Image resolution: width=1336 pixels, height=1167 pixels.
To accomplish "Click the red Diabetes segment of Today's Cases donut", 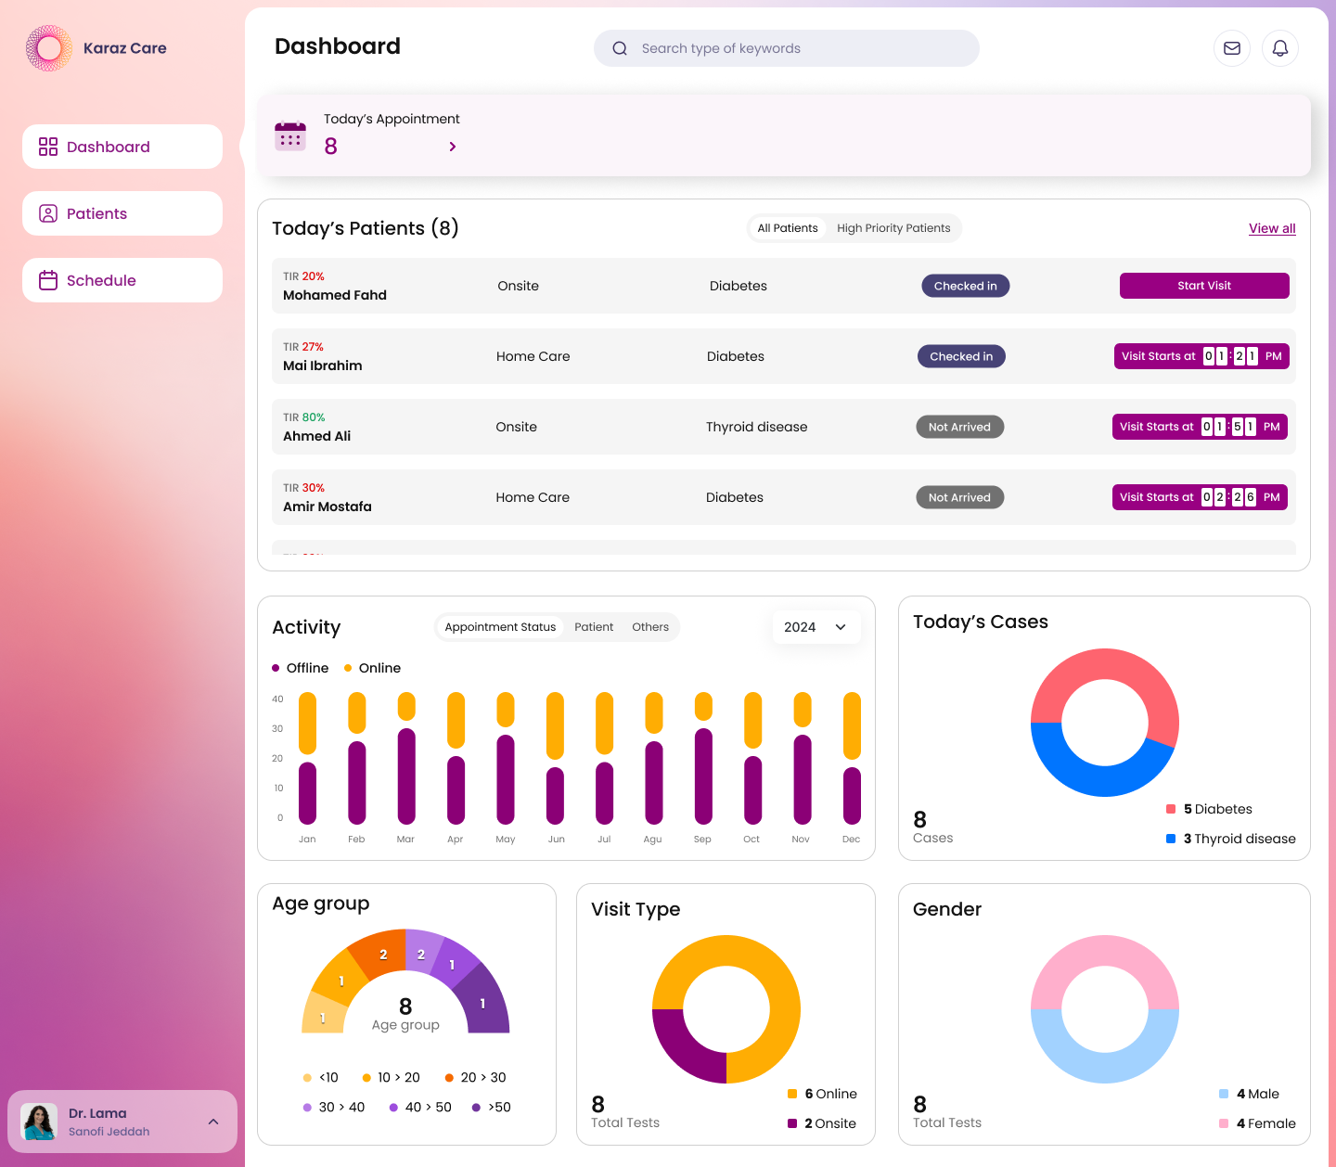I will coord(1105,664).
